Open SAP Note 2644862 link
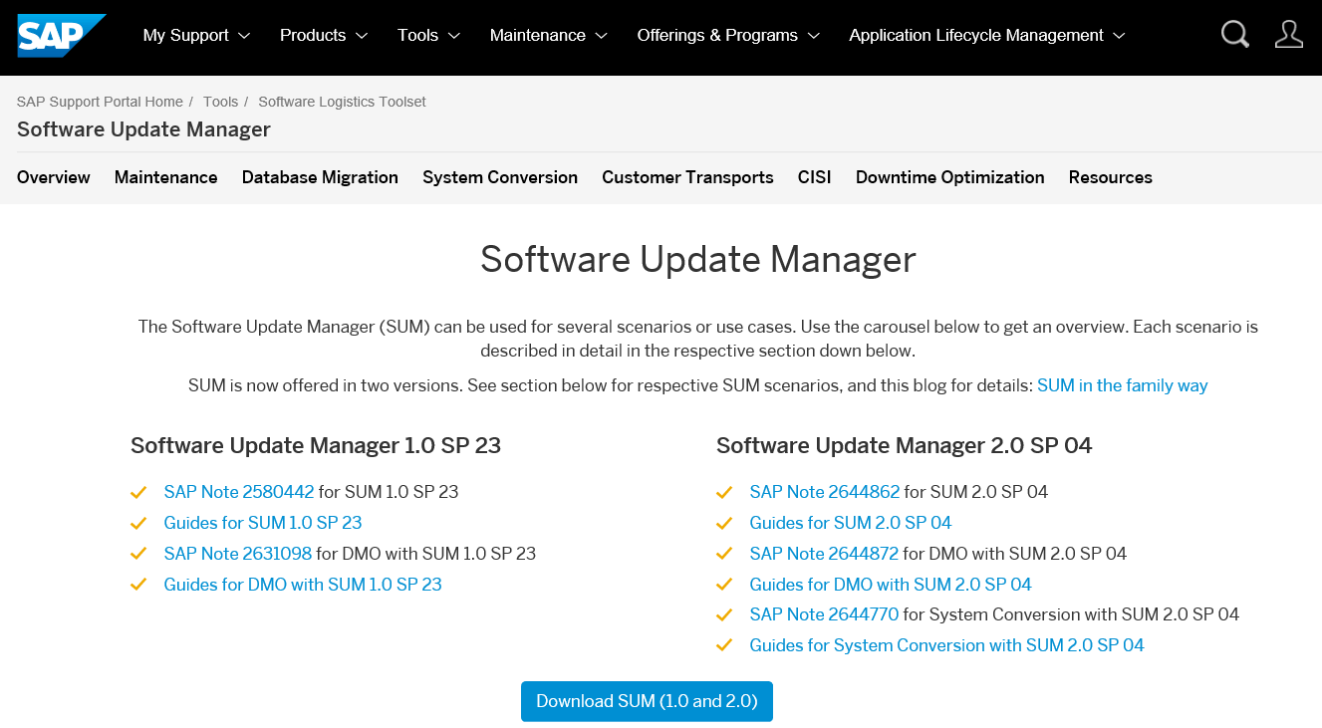The height and width of the screenshot is (728, 1322). point(825,492)
